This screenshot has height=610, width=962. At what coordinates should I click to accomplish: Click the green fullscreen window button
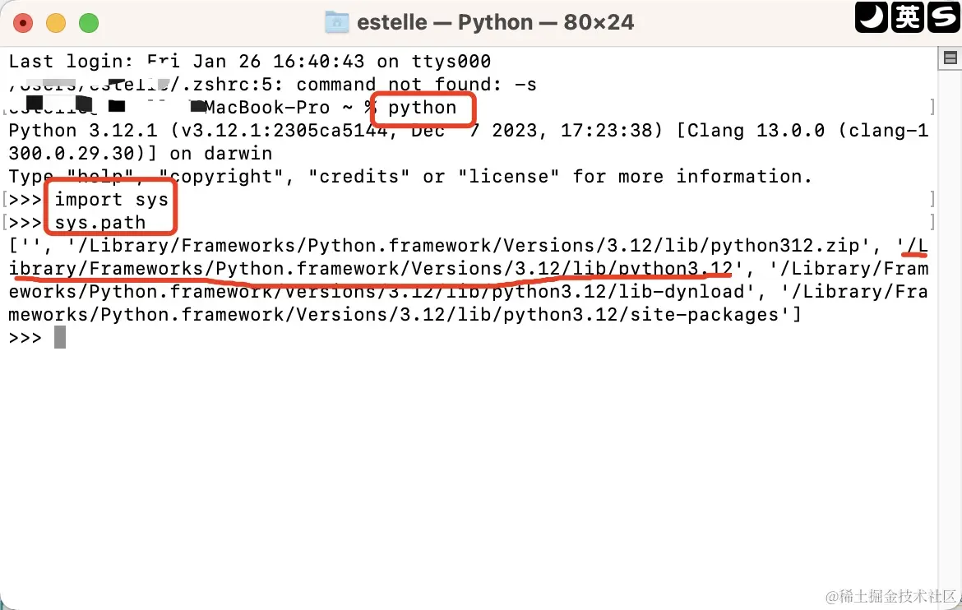pos(89,23)
